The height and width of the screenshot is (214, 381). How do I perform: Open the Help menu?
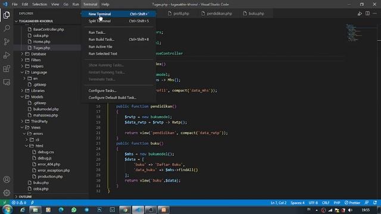click(x=105, y=4)
